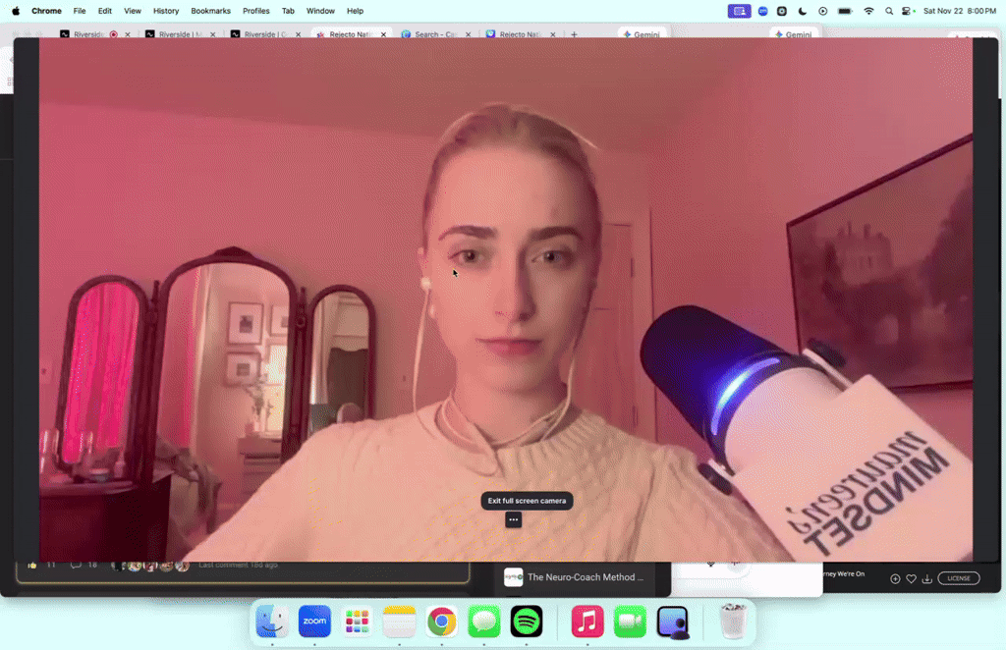Open Spotify from the Dock

click(527, 621)
